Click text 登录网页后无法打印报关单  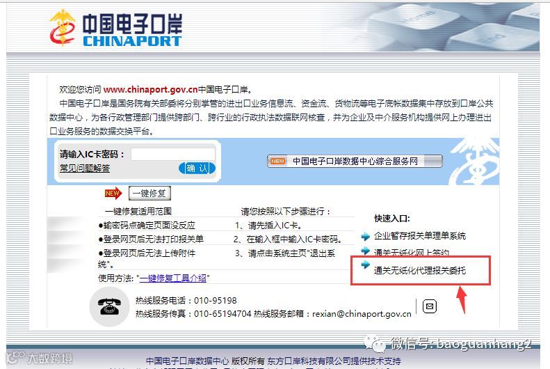[x=153, y=239]
